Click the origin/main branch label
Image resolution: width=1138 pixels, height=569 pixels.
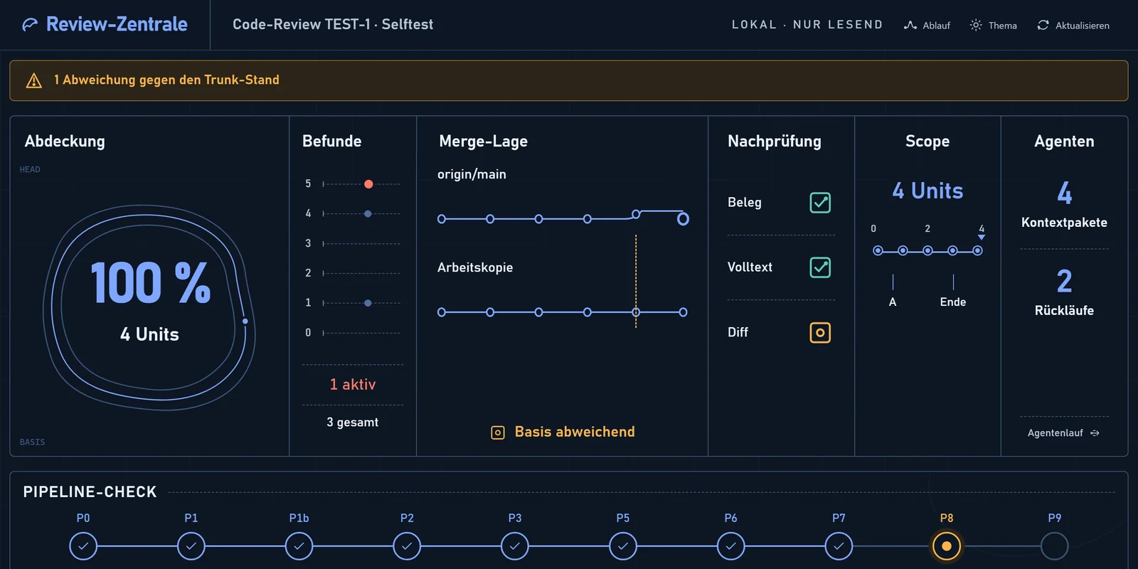pos(472,174)
